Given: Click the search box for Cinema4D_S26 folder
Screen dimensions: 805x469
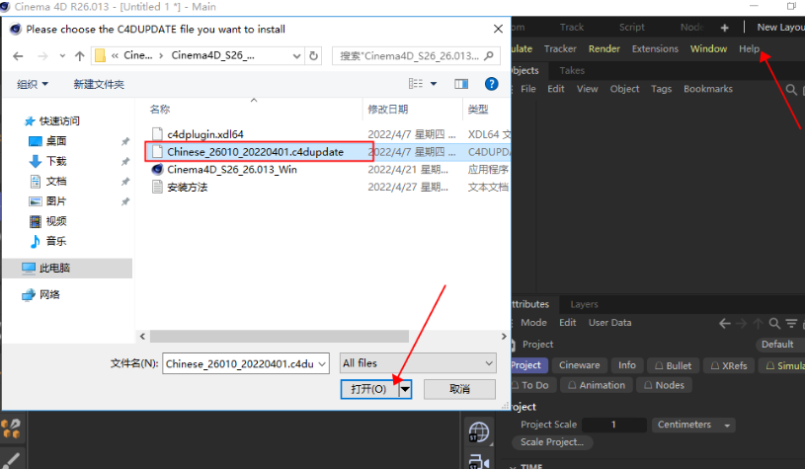Looking at the screenshot, I should [416, 55].
